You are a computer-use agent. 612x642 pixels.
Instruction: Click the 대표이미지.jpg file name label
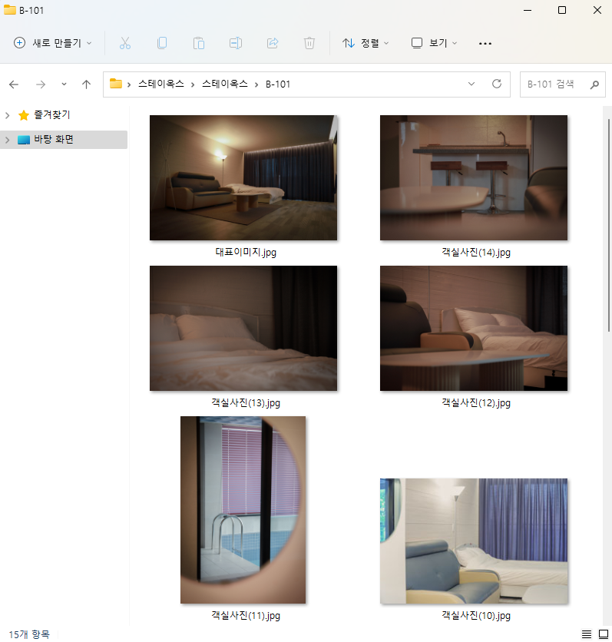tap(246, 252)
